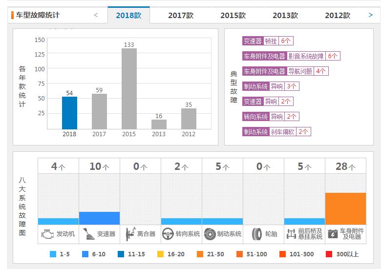Click the light blue 制动系统 bar

(x=222, y=221)
